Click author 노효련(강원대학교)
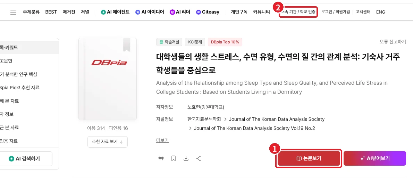 pyautogui.click(x=206, y=107)
